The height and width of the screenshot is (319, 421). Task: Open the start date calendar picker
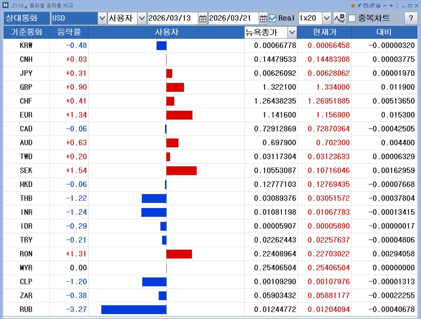point(202,19)
